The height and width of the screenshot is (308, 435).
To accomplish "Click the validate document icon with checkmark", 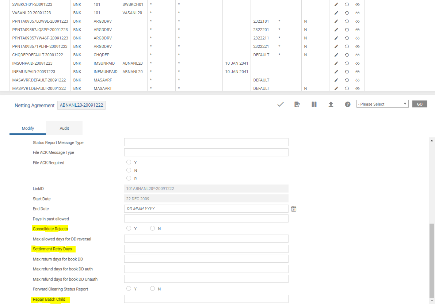I will click(297, 104).
